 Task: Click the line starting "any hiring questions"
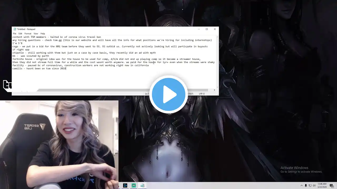pyautogui.click(x=112, y=40)
